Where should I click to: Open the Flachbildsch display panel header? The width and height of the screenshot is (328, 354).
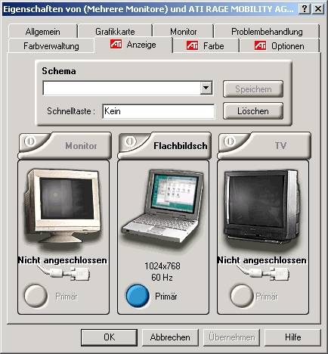[x=165, y=145]
